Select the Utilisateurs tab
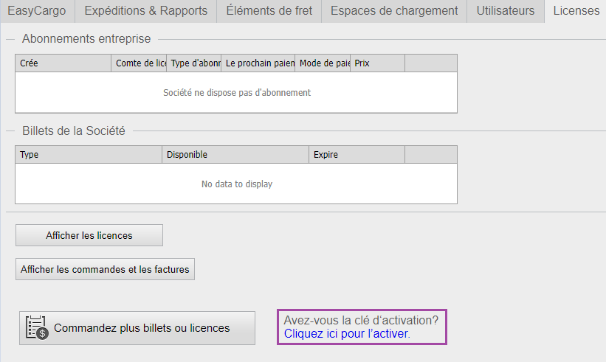Screen dimensions: 606x362 (x=505, y=11)
